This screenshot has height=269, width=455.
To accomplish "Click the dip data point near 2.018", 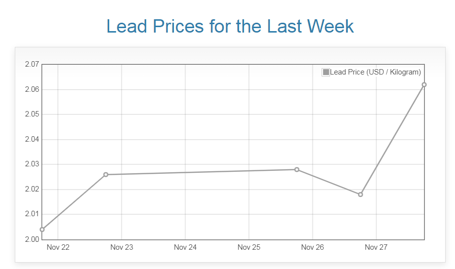I will [x=361, y=194].
